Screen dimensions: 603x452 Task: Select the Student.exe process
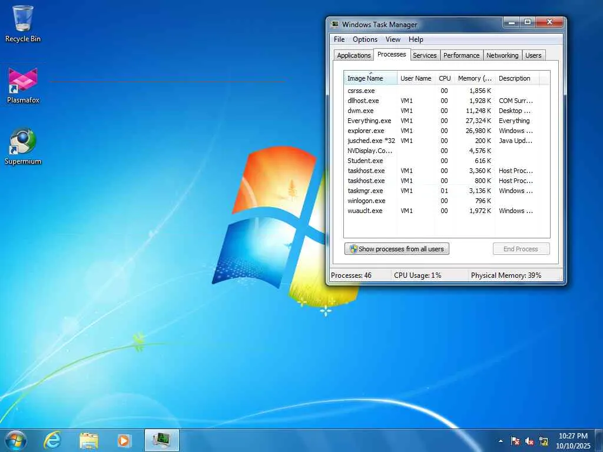point(447,161)
